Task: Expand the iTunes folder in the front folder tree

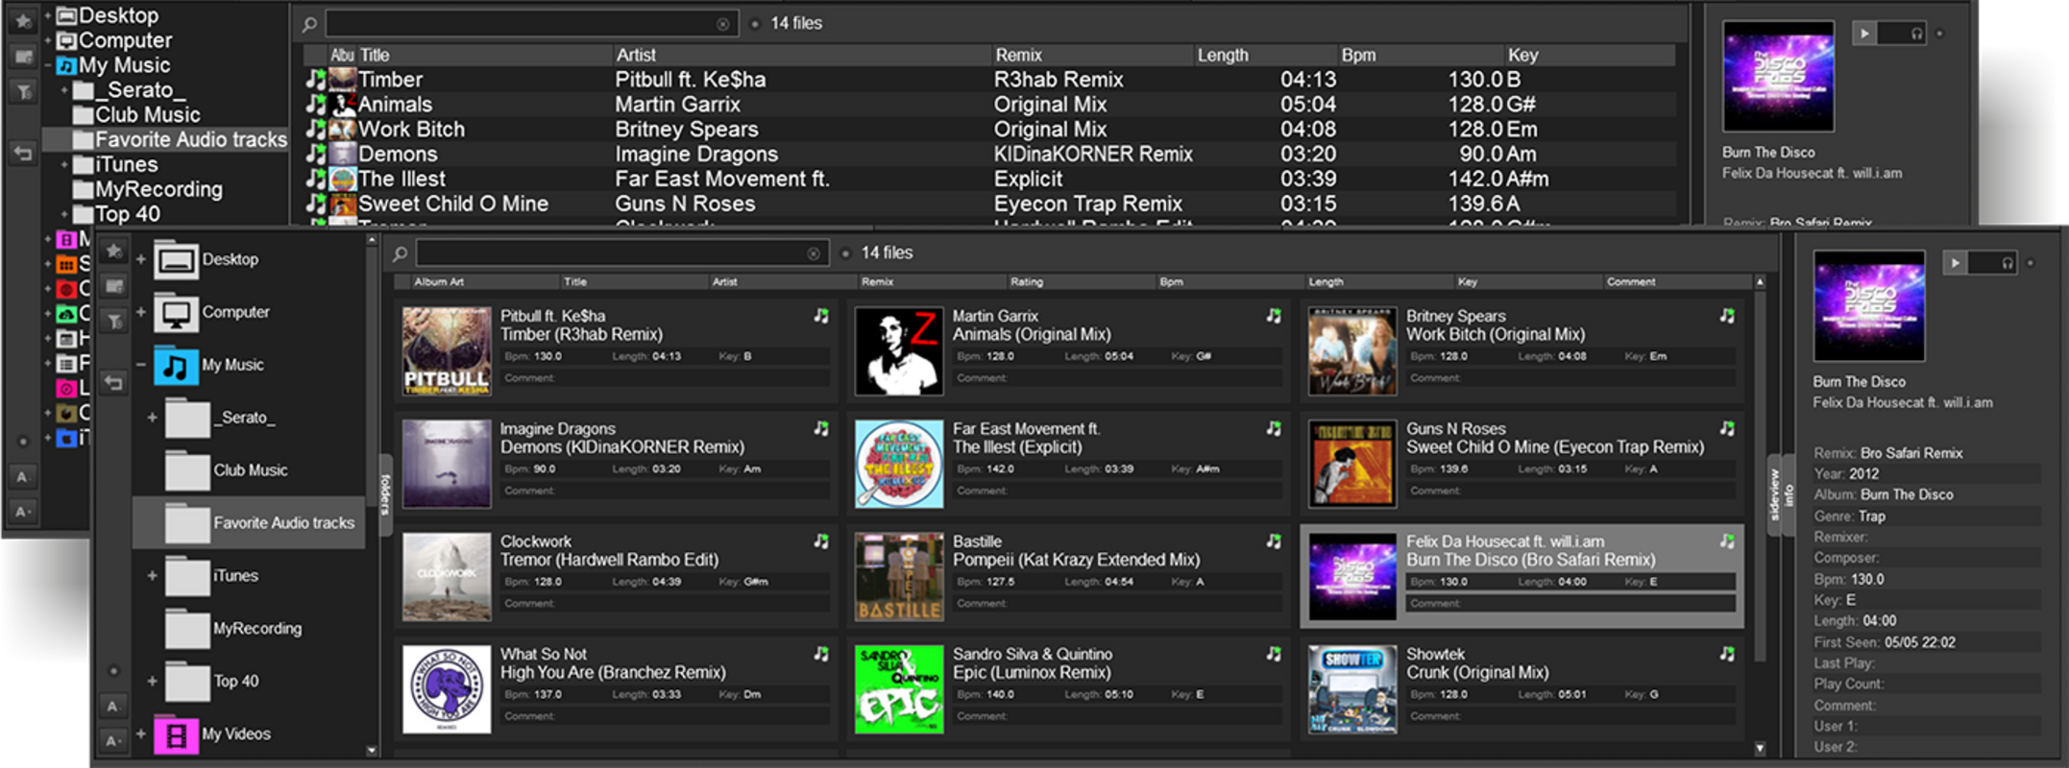Action: pos(152,576)
